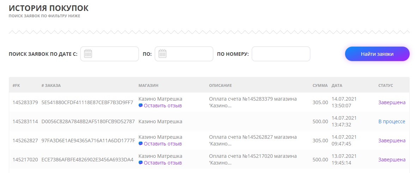Click 'Завершена' status for order 145283379
The width and height of the screenshot is (416, 173).
[x=392, y=102]
